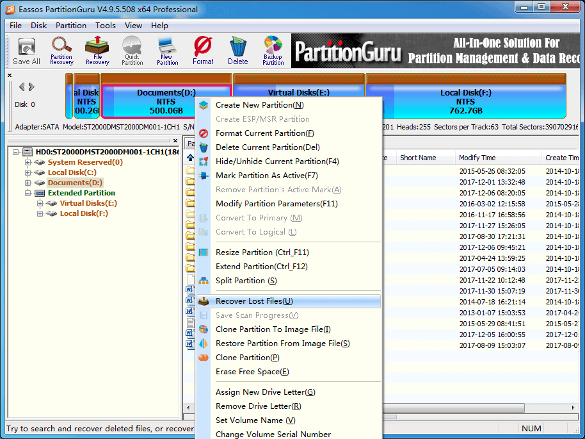Select the Format toolbar icon
585x439 pixels.
tap(203, 51)
